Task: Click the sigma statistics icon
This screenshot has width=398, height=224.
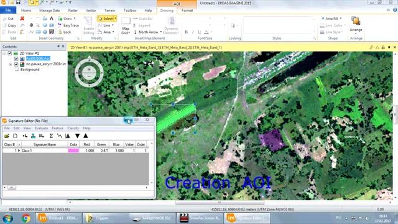Action: click(x=51, y=136)
